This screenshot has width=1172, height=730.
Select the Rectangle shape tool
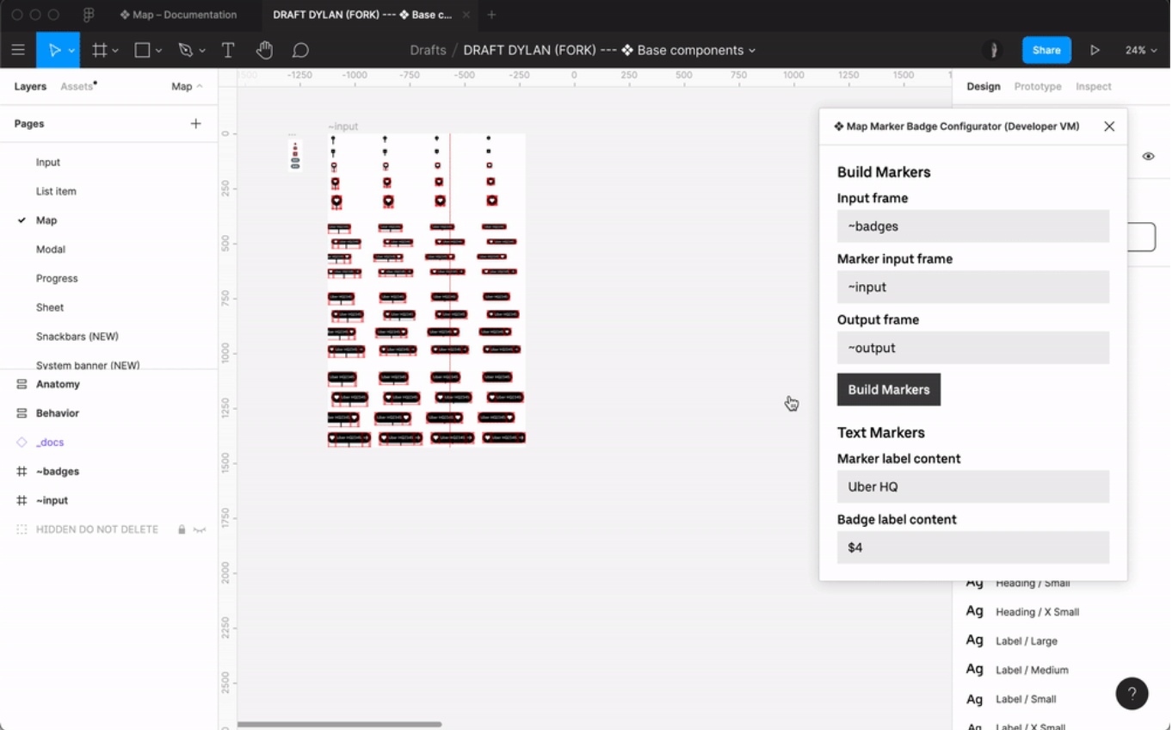(x=143, y=50)
